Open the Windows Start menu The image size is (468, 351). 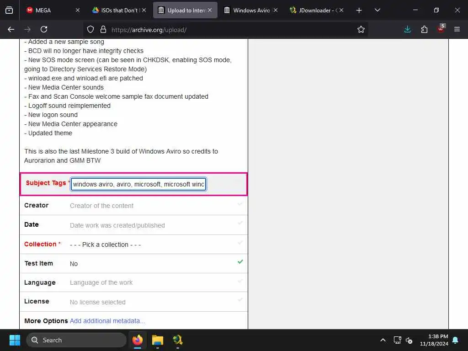tap(15, 340)
